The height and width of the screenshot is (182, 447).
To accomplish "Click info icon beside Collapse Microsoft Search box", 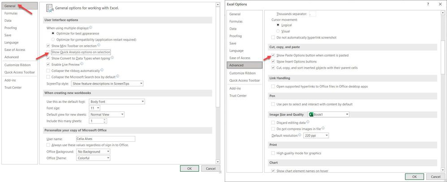I will coord(118,76).
